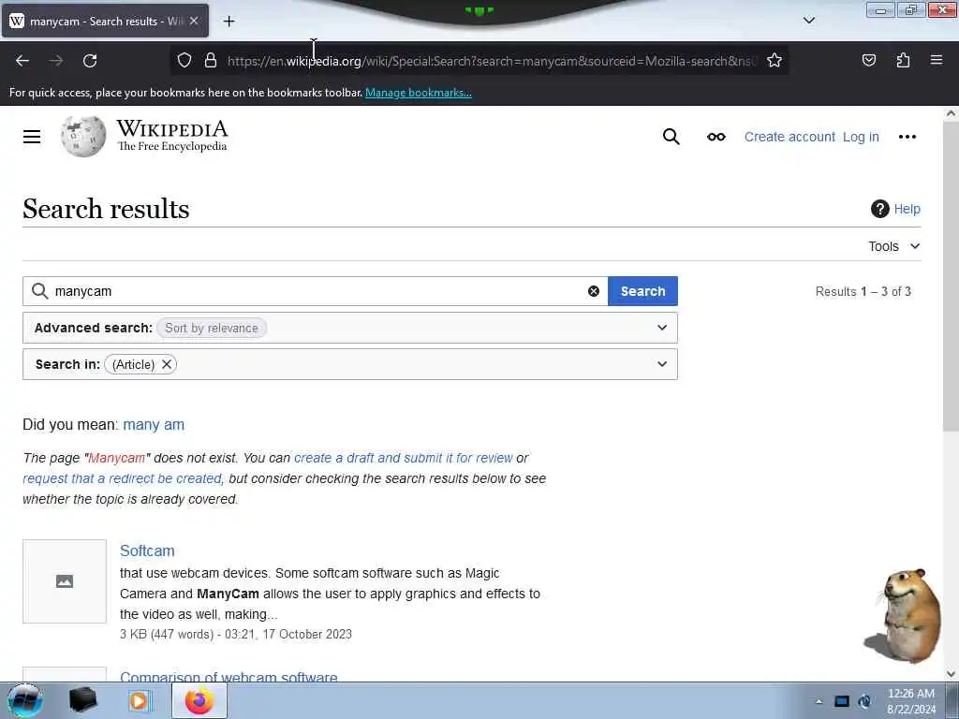Open 'Comparison of webcam software' result

(229, 676)
